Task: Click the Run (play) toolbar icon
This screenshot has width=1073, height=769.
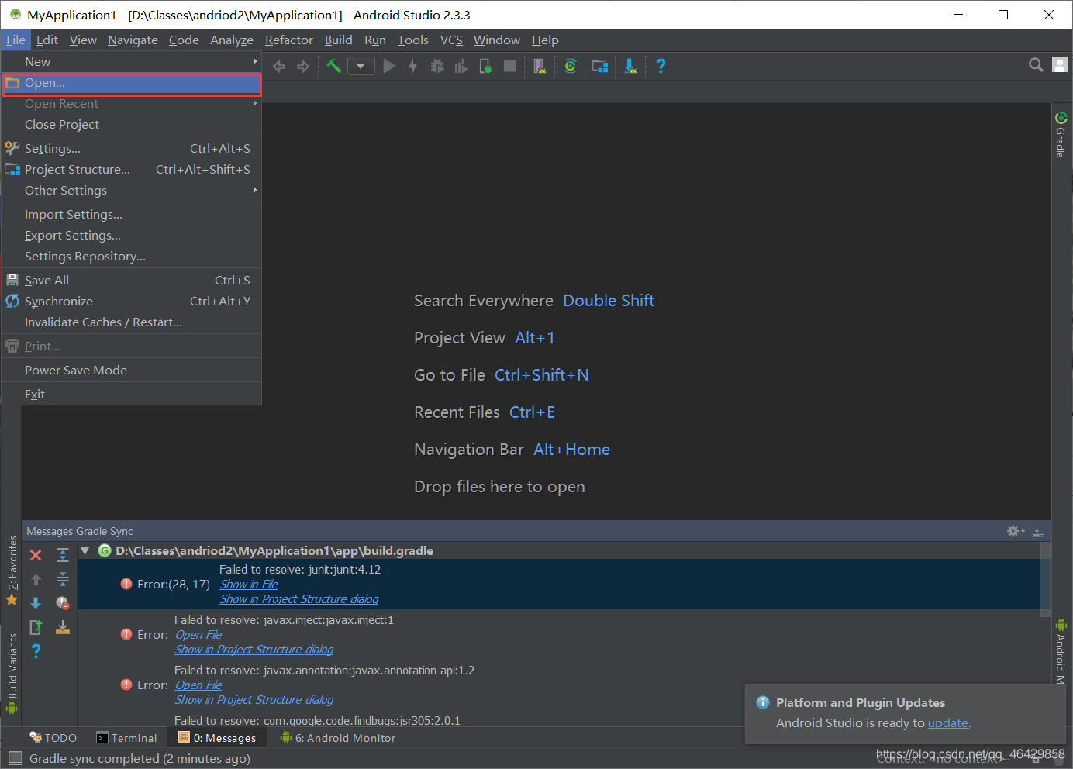Action: tap(389, 66)
